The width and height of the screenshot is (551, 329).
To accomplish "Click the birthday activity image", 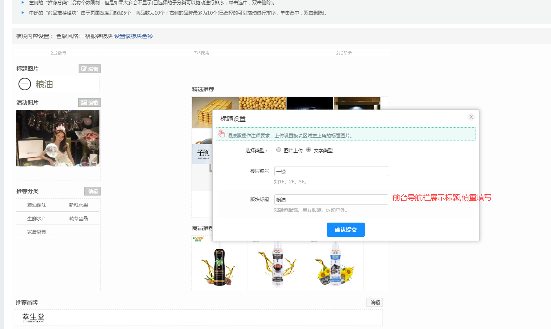I will tap(58, 138).
